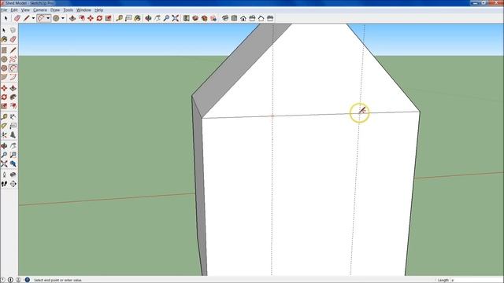Choose the Move tool in top toolbar
Viewport: 504px width, 283px height.
point(91,18)
